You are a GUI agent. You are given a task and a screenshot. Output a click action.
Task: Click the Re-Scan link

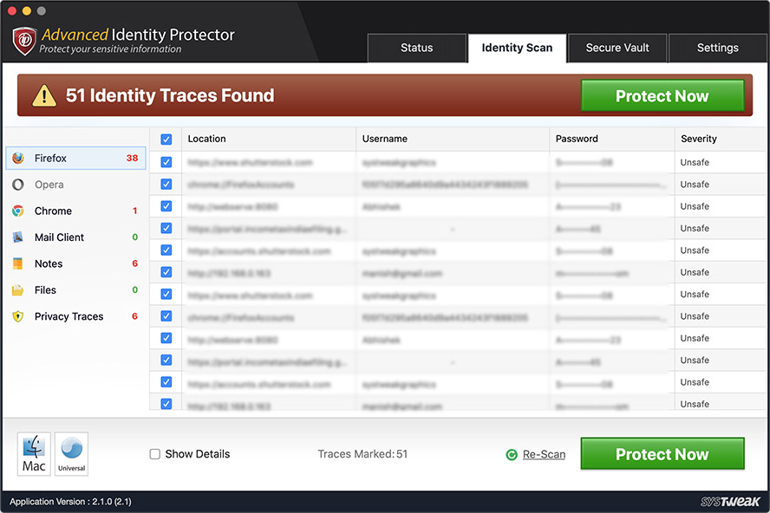click(x=544, y=455)
